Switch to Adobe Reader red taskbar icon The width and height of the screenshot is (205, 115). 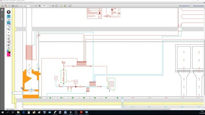pyautogui.click(x=81, y=112)
